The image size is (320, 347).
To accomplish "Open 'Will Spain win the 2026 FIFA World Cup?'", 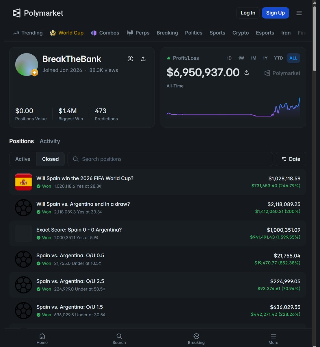I will pyautogui.click(x=85, y=178).
